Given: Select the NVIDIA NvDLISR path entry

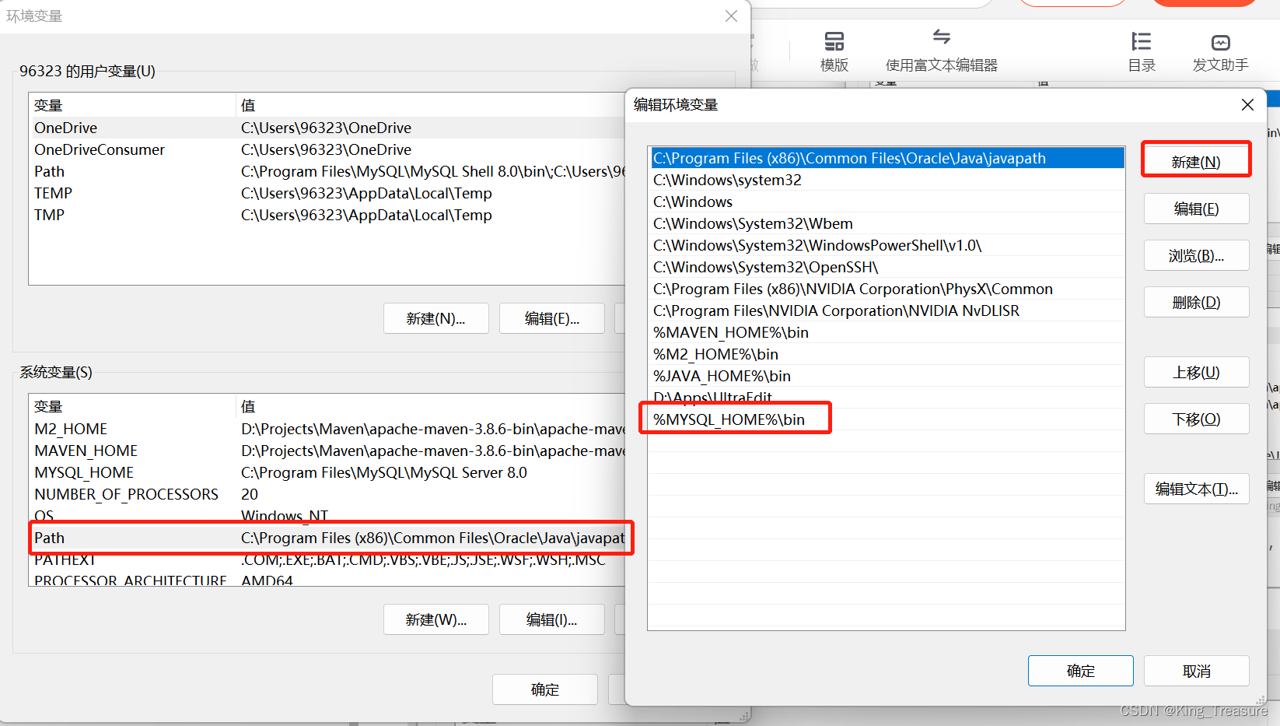Looking at the screenshot, I should click(x=887, y=310).
